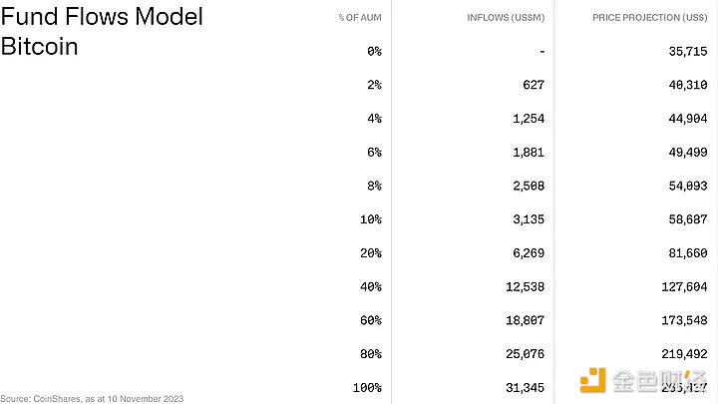Select the "% OF AUM" column header
Viewport: 718px width, 404px height.
(x=359, y=18)
